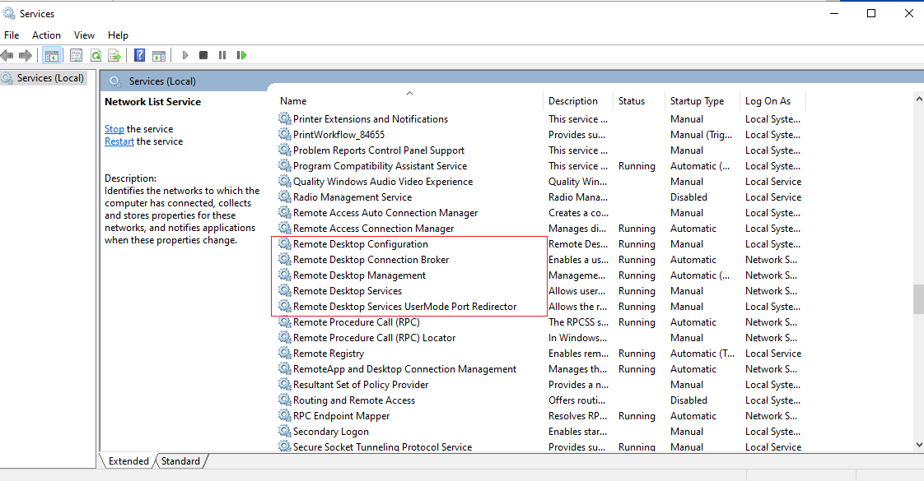The image size is (924, 481).
Task: Click the Stop the service link
Action: [x=114, y=129]
